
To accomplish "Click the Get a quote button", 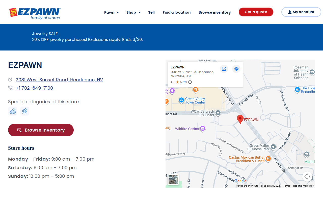I will [256, 12].
